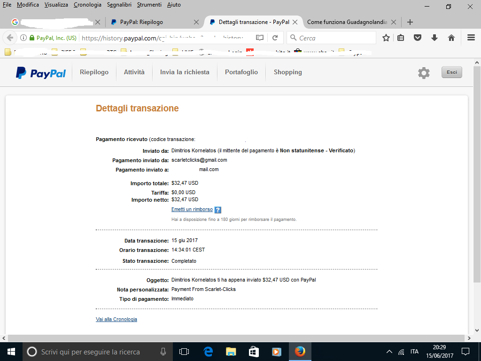Viewport: 481px width, 361px height.
Task: Click Emetti un rimborso link
Action: [x=192, y=209]
